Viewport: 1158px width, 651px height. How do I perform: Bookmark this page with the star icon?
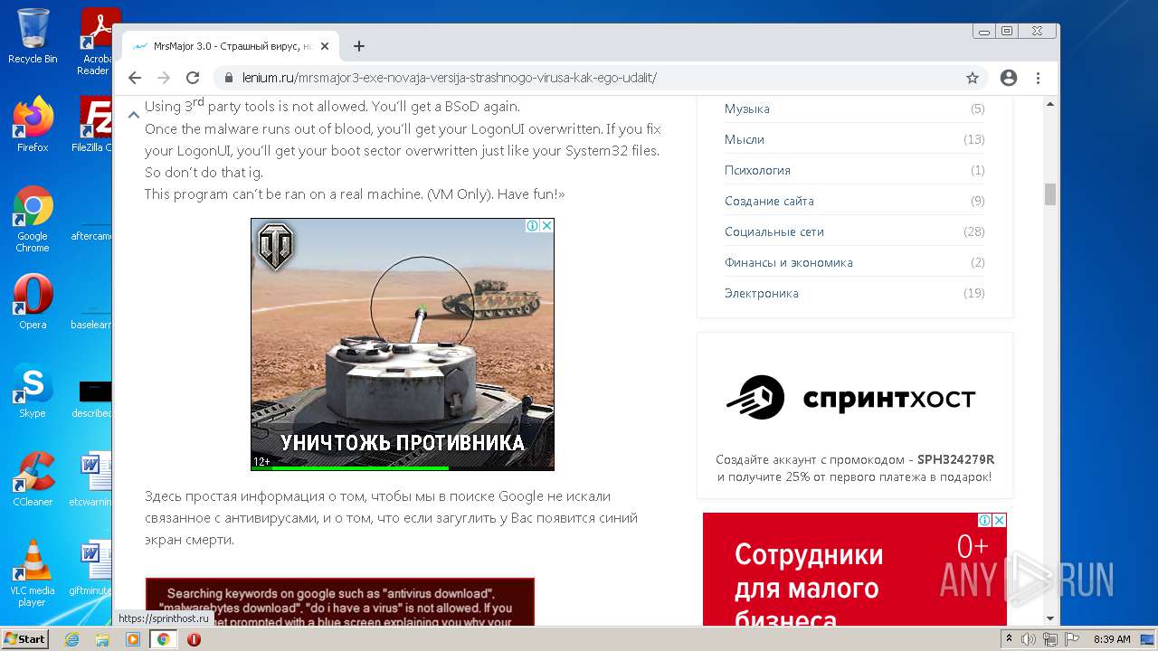click(x=973, y=78)
